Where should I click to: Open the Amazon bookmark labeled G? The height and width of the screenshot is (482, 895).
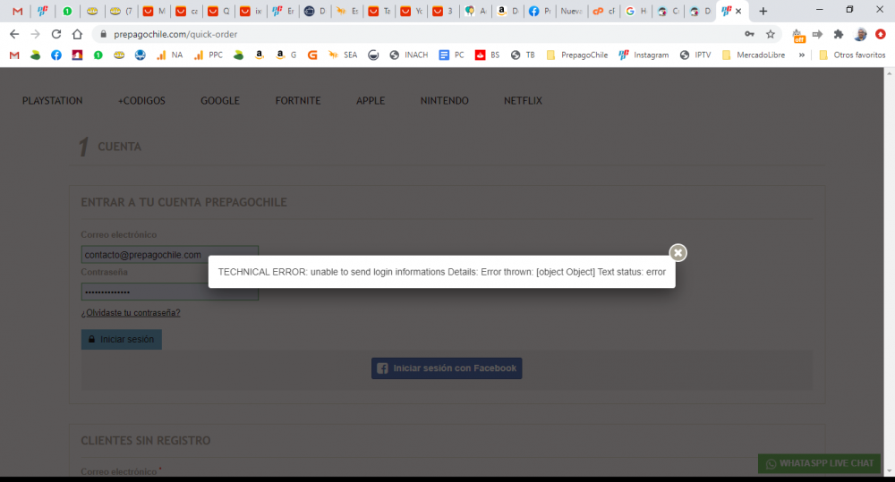(286, 55)
